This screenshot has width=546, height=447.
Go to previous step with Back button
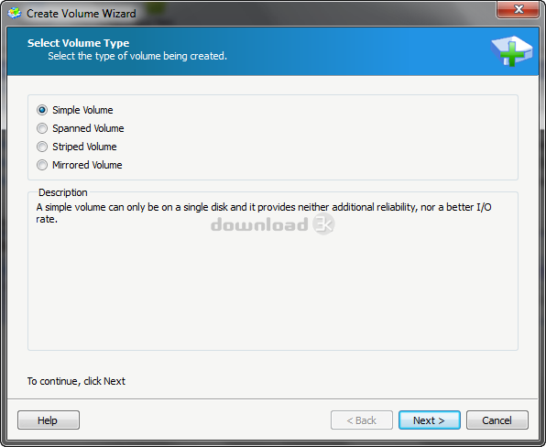[x=362, y=420]
